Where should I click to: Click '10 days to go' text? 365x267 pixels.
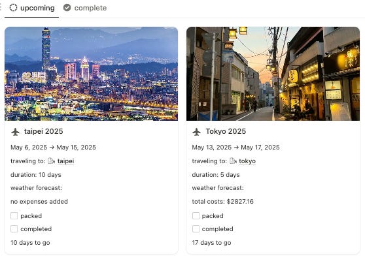[30, 243]
